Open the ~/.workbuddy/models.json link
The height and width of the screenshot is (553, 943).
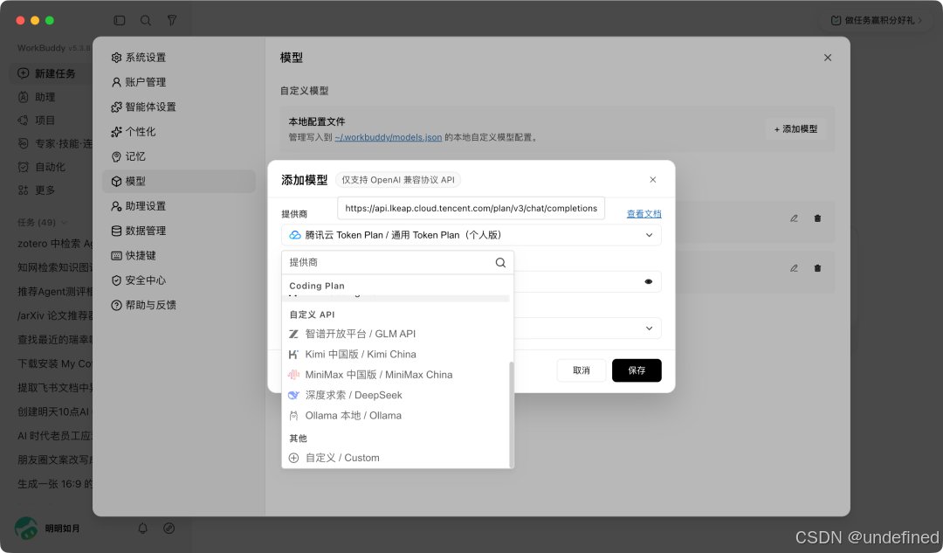tap(388, 137)
